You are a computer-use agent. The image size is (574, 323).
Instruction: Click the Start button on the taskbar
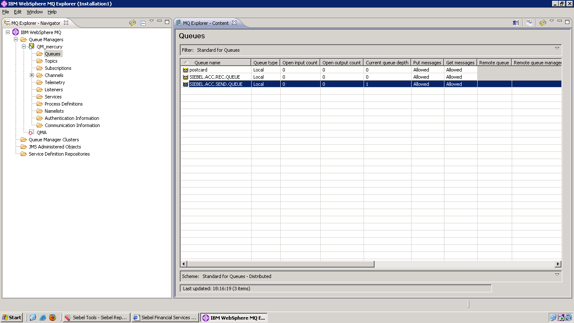11,317
